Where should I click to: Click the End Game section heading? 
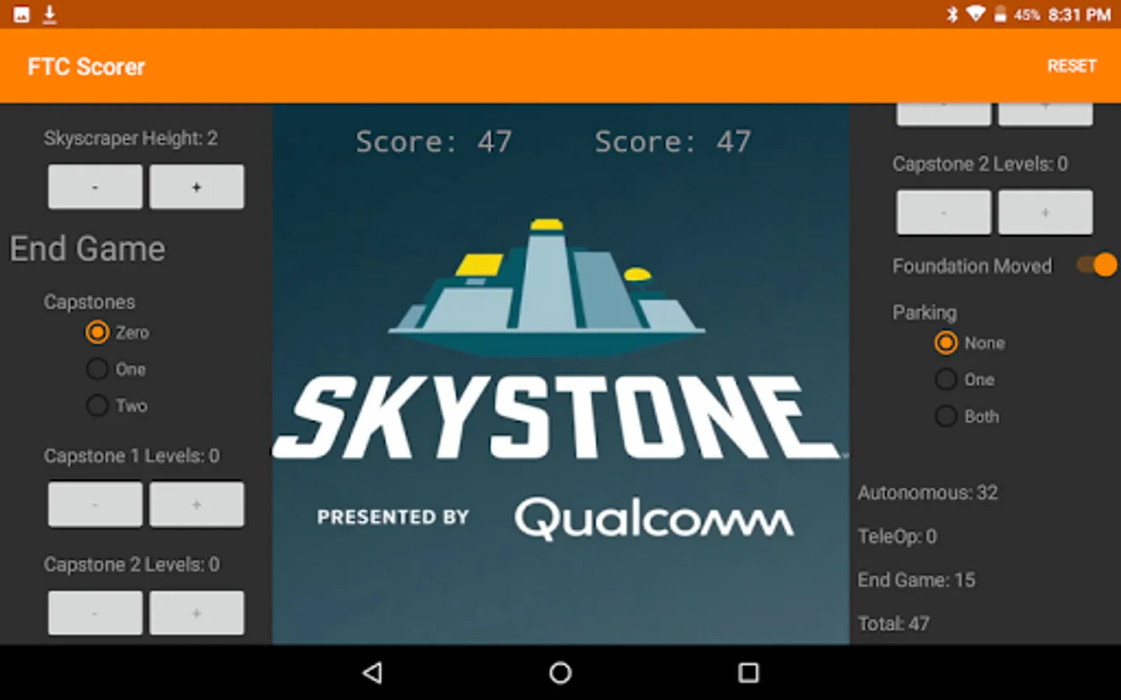click(87, 249)
